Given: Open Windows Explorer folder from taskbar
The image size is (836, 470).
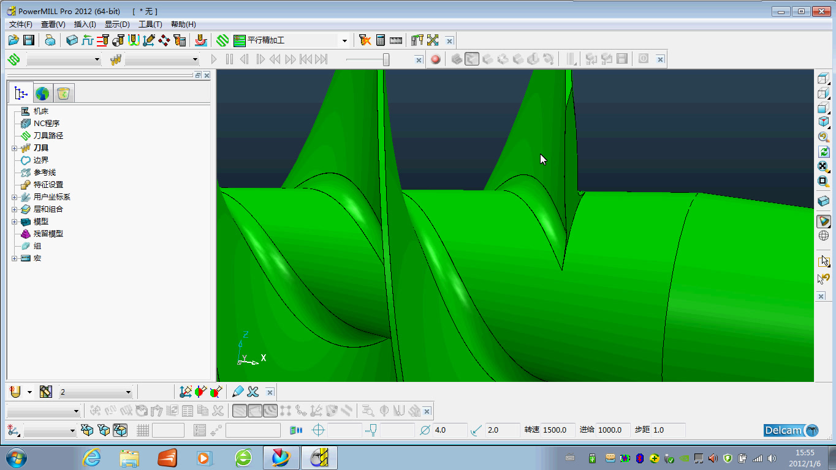Looking at the screenshot, I should pos(130,458).
